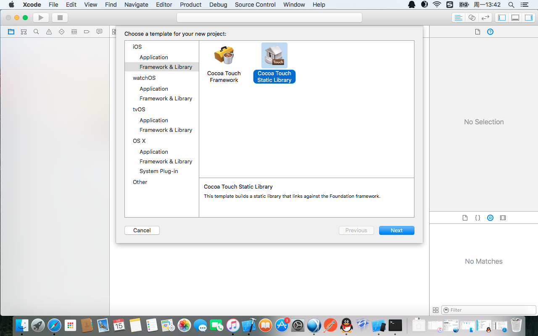538x336 pixels.
Task: Open the Debug navigator lines icon
Action: coord(74,31)
